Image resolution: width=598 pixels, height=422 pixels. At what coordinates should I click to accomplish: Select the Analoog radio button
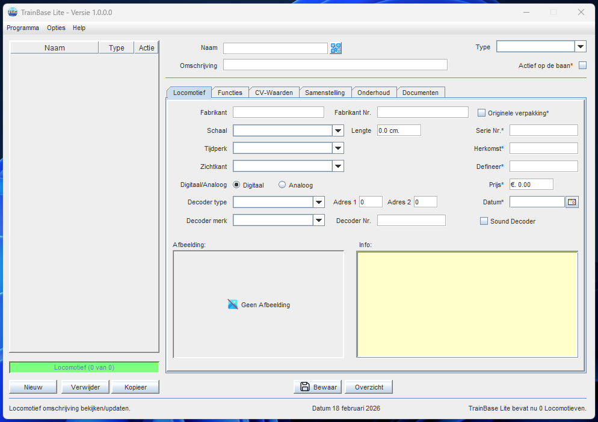pyautogui.click(x=282, y=185)
